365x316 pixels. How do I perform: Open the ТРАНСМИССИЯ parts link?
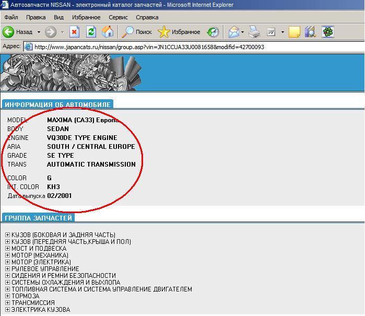(34, 303)
